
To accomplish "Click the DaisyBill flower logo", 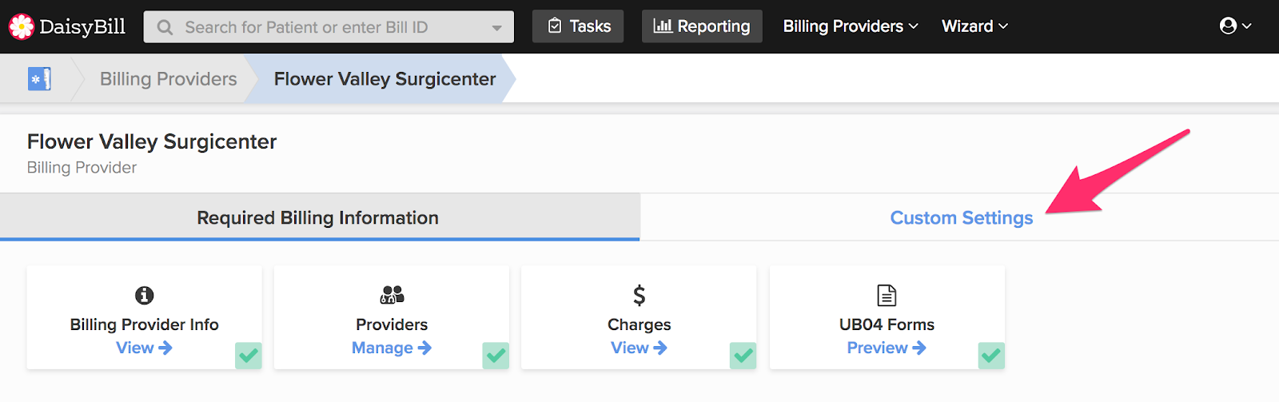I will (21, 26).
